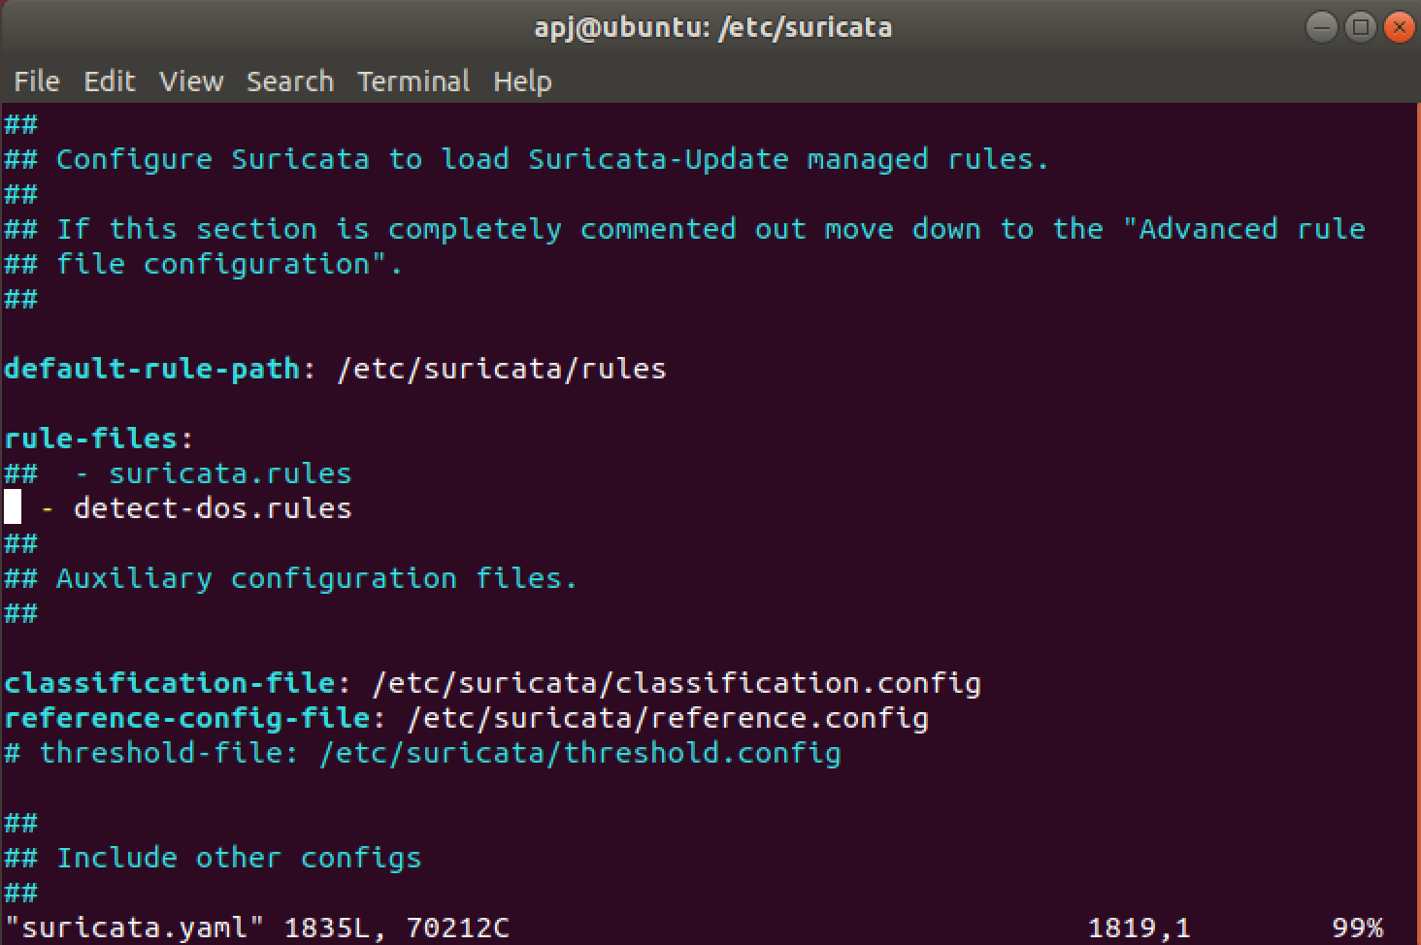Click the commented threshold-file line

422,753
